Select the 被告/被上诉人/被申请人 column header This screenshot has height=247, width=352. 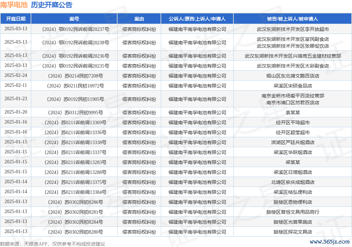[293, 19]
